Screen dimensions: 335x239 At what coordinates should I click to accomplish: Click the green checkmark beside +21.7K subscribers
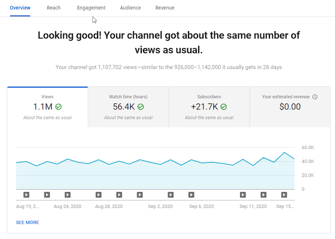coord(223,107)
